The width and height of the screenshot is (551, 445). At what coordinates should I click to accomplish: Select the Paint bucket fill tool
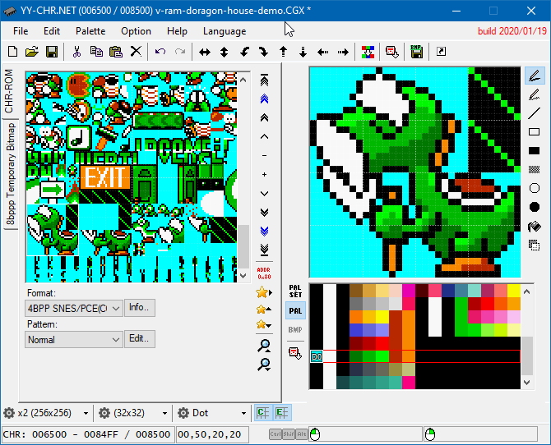point(535,226)
